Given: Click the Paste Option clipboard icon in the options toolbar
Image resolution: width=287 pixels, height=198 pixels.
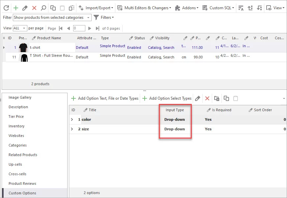Looking at the screenshot, I should (236, 98).
